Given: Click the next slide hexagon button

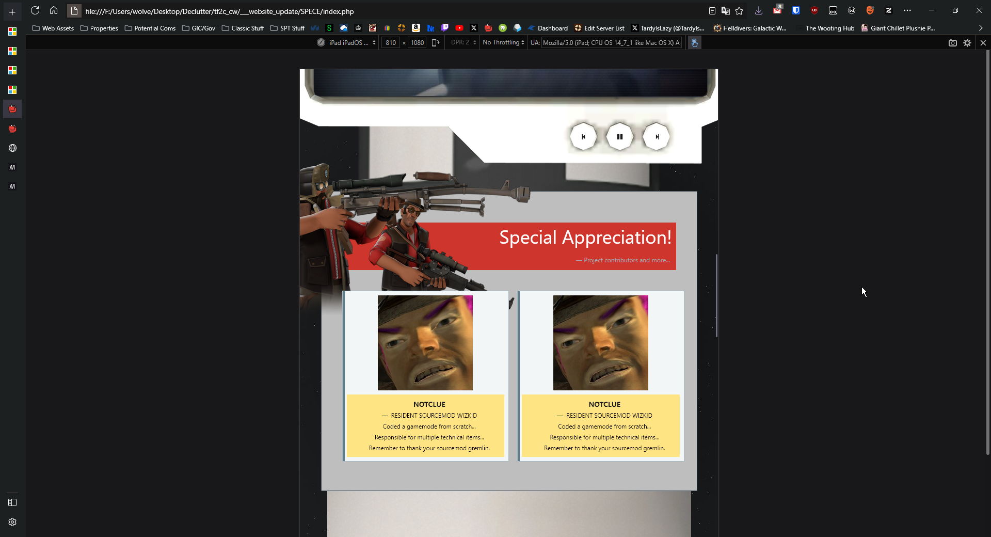Looking at the screenshot, I should click(x=657, y=137).
